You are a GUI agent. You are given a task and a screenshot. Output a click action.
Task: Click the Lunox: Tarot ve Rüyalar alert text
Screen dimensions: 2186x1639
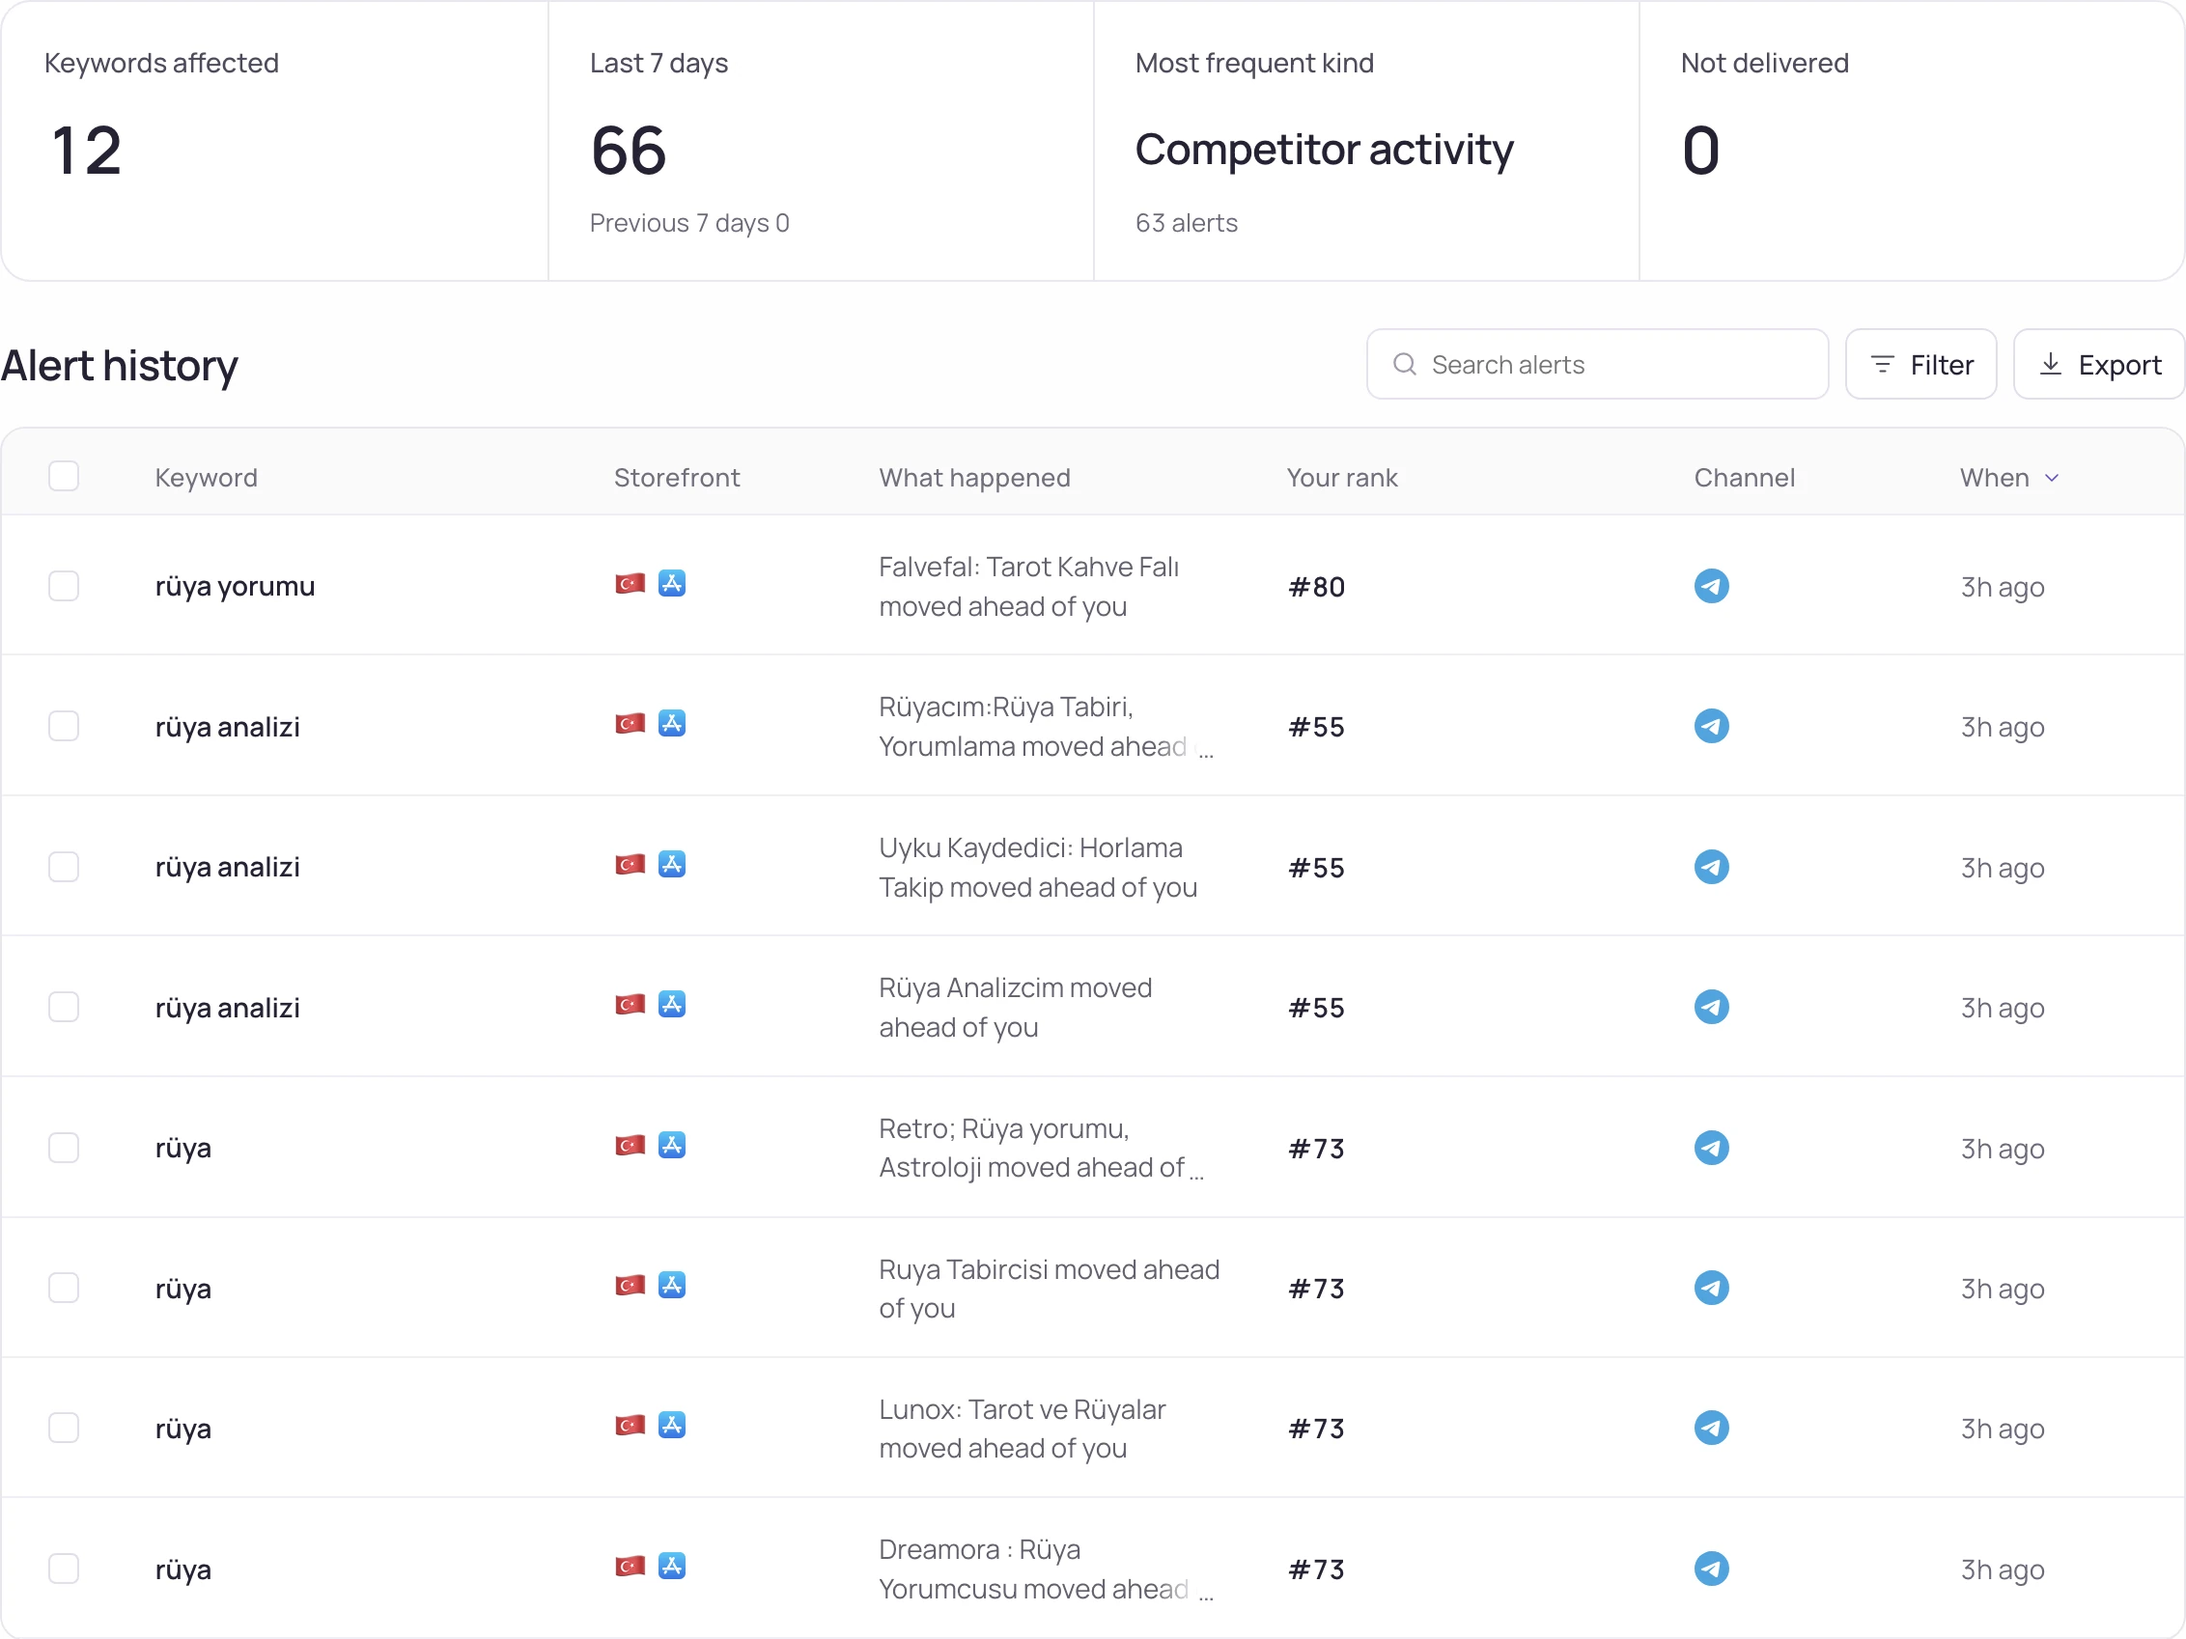(1023, 1429)
